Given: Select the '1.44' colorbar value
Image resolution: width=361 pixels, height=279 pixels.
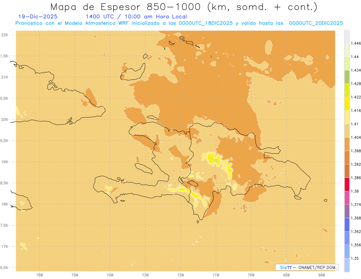Looking at the screenshot, I should [355, 57].
